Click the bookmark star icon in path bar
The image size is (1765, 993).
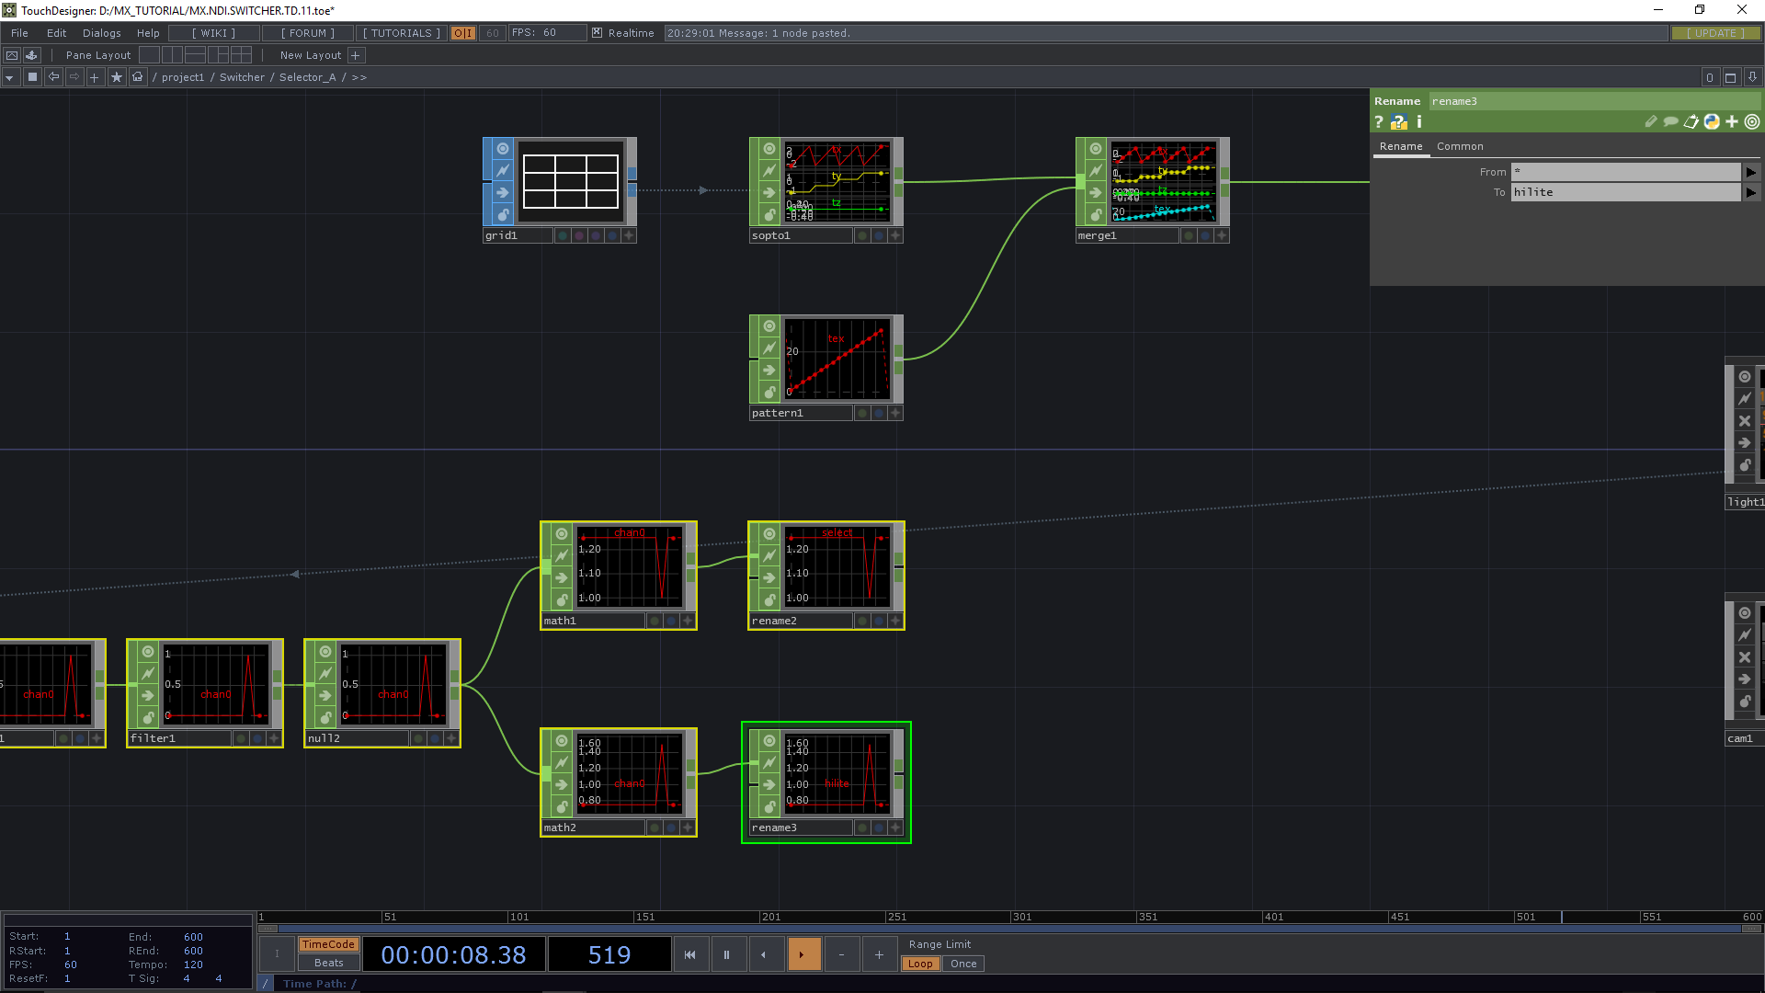pos(117,77)
